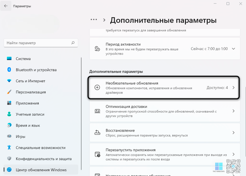Click the Учетные записи person icon
Screen dimensions: 246x176
click(x=9, y=114)
